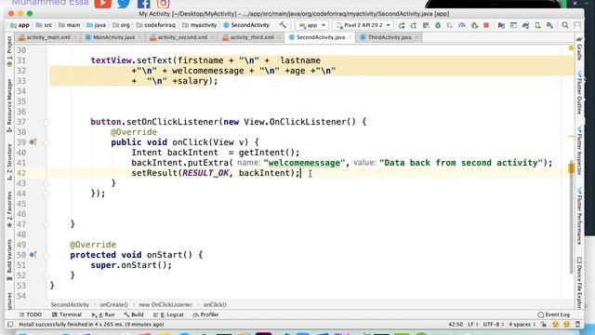The width and height of the screenshot is (595, 335).
Task: Click the sad face feedback icon
Action: (567, 325)
